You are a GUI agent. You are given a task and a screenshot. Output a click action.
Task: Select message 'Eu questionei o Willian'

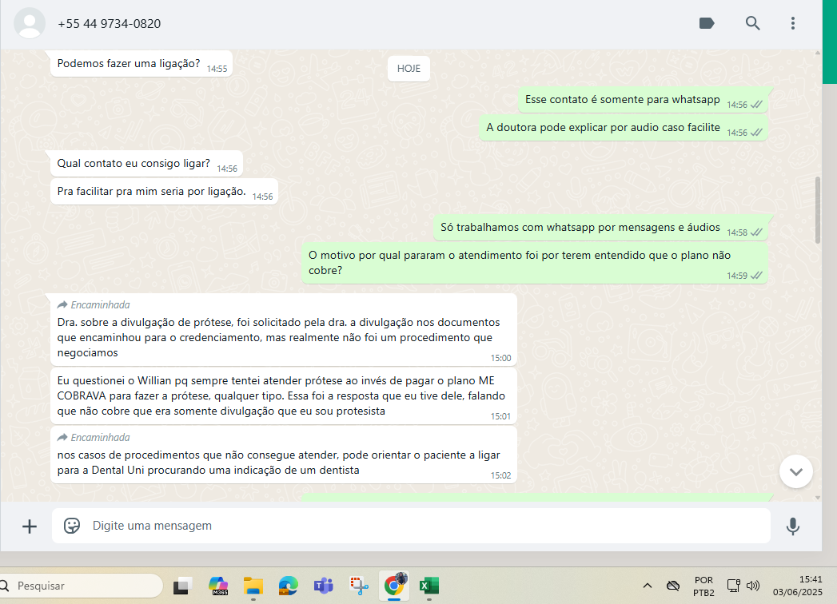point(284,396)
